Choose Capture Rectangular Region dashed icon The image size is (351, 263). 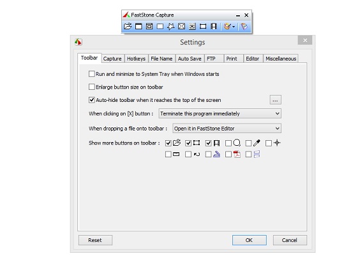click(x=160, y=26)
